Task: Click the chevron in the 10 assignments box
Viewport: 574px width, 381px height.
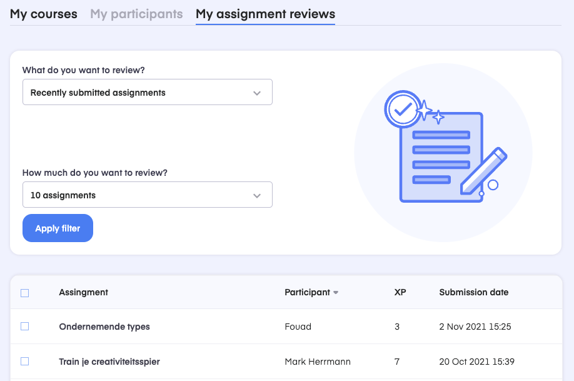Action: (256, 195)
